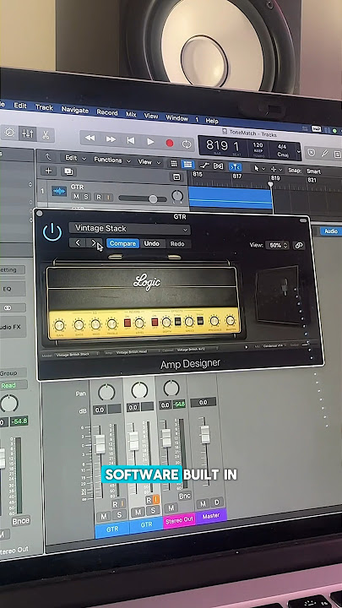Click the scissors Editors toolbar icon
Screen dimensions: 342x608
(46, 135)
